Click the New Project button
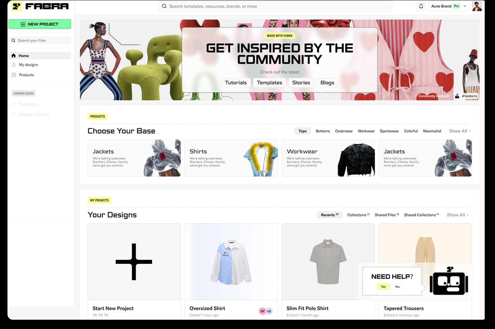495x329 pixels. click(40, 24)
